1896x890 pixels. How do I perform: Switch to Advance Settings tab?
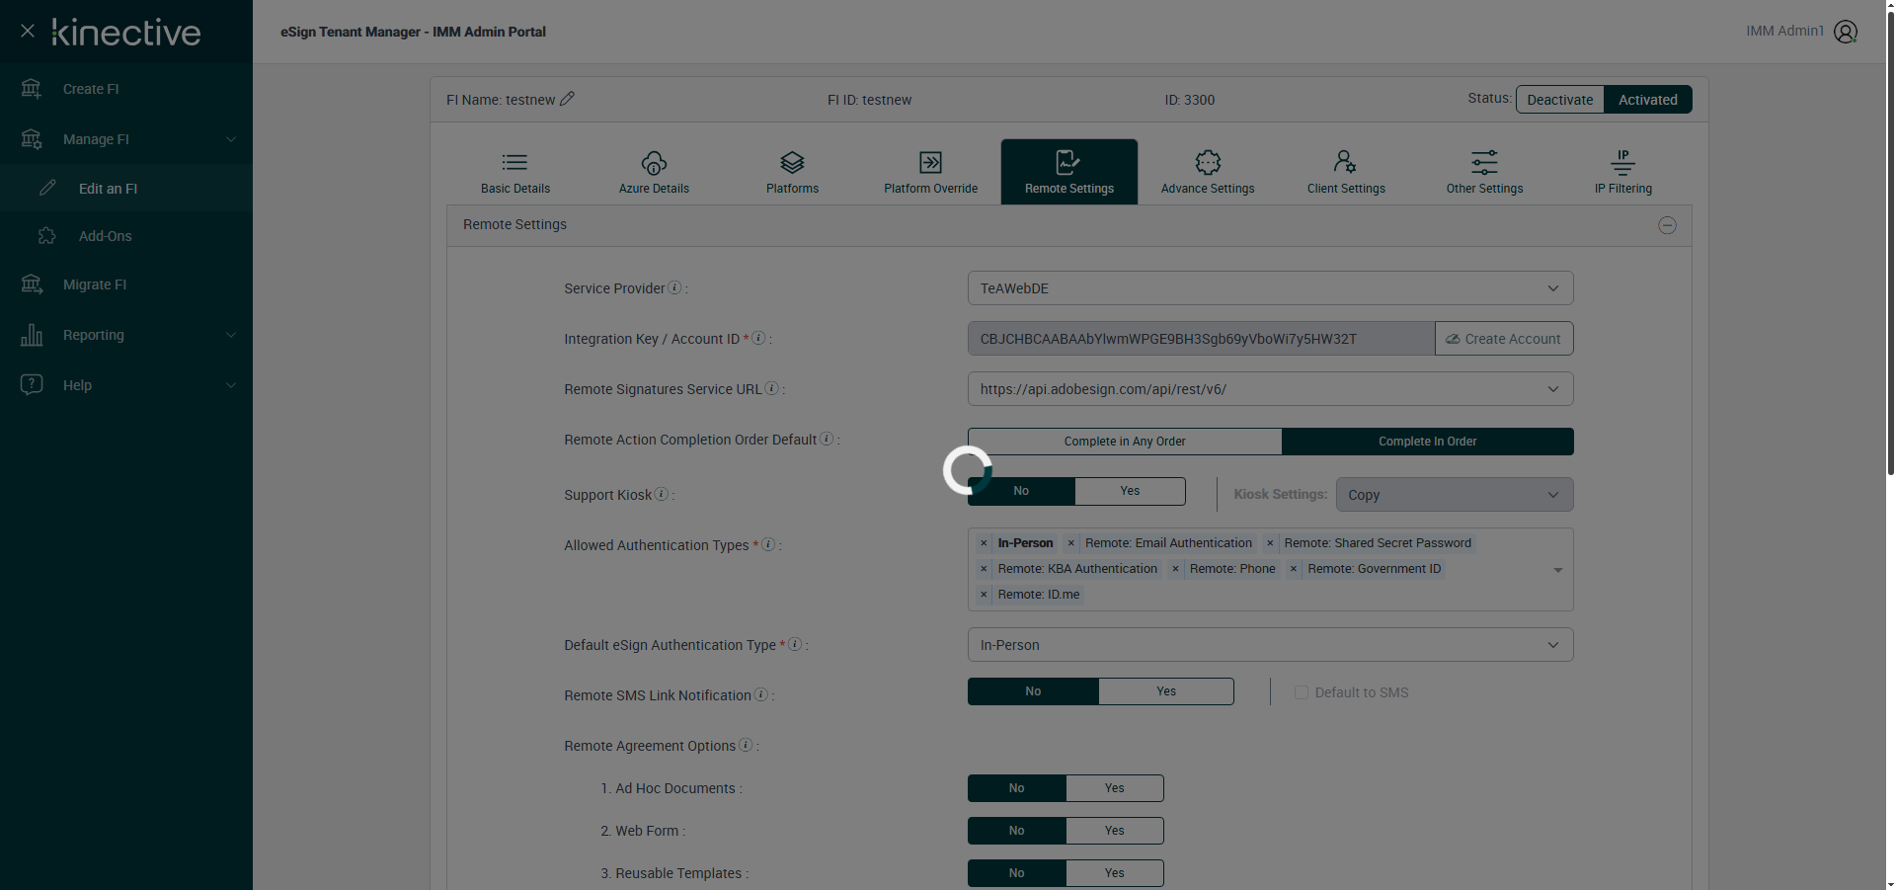click(x=1208, y=172)
